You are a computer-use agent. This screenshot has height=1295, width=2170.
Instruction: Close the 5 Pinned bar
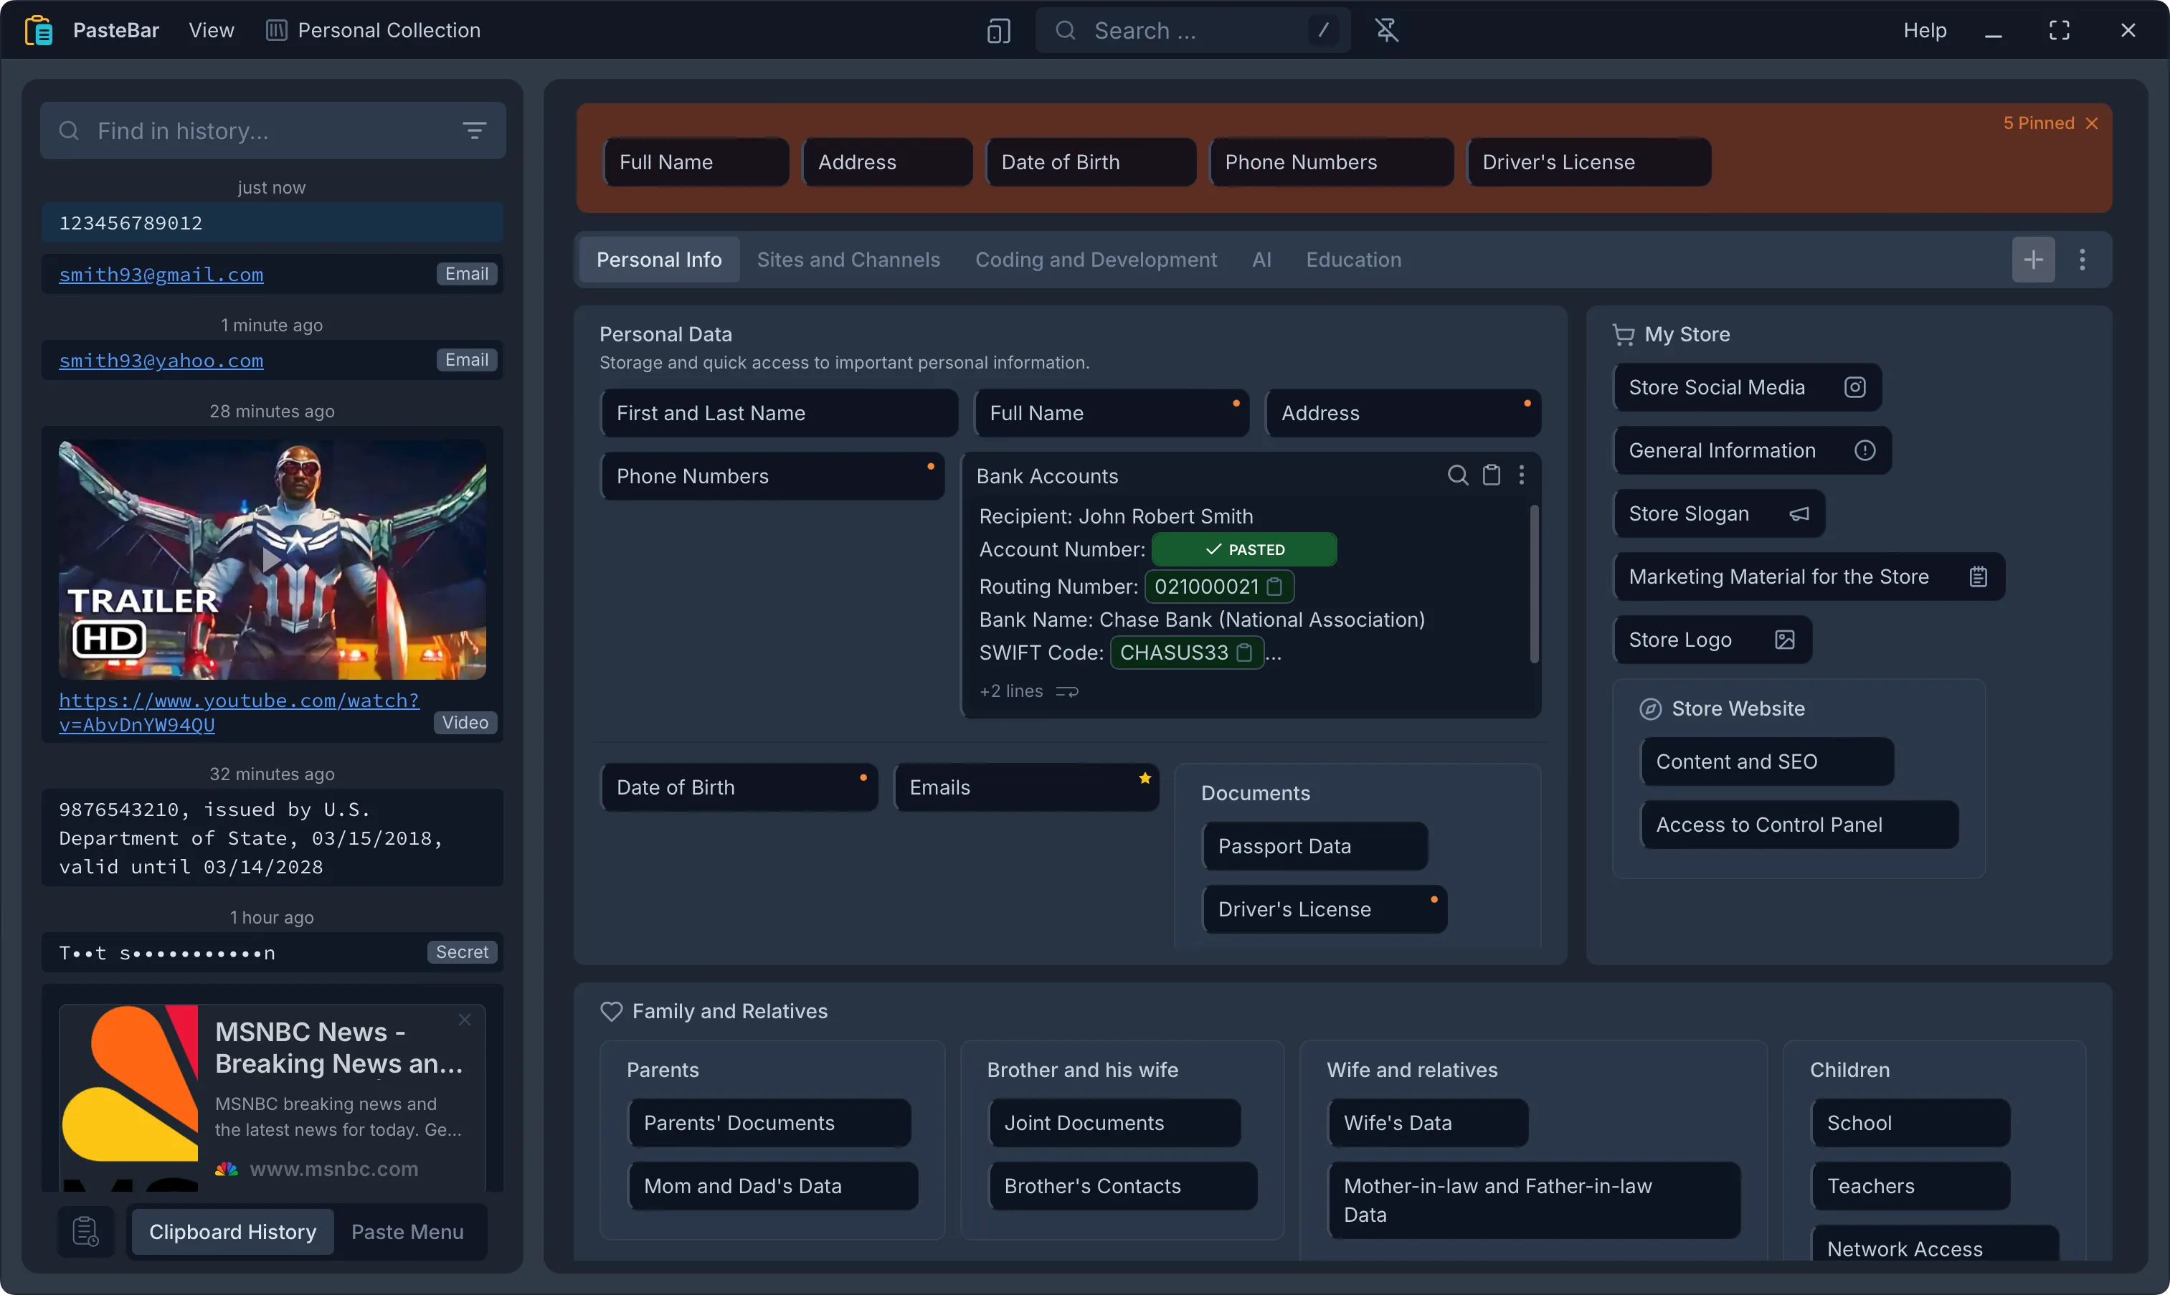coord(2091,123)
